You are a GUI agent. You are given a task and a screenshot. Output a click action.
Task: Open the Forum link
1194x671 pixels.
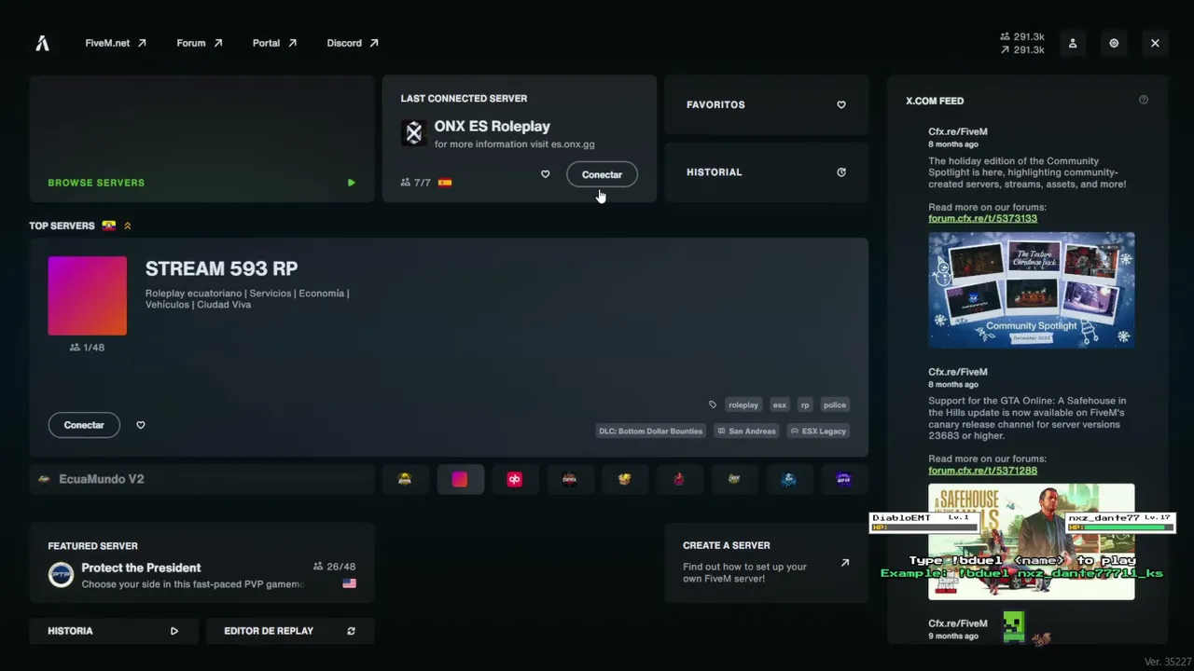(200, 43)
